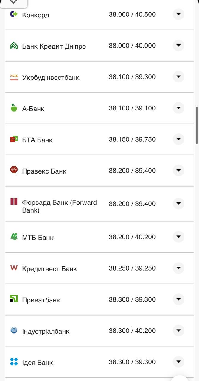The height and width of the screenshot is (381, 199).
Task: Click the page scrollbar on the right edge
Action: [197, 121]
